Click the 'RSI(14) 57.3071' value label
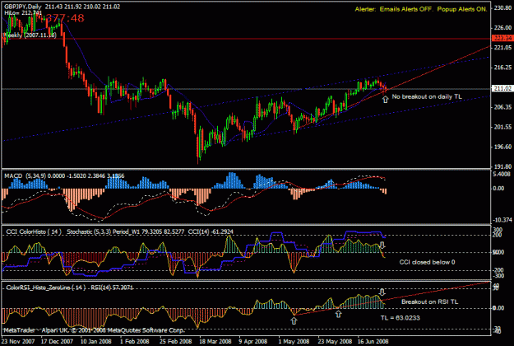Viewport: 514px width, 346px height. [x=112, y=288]
